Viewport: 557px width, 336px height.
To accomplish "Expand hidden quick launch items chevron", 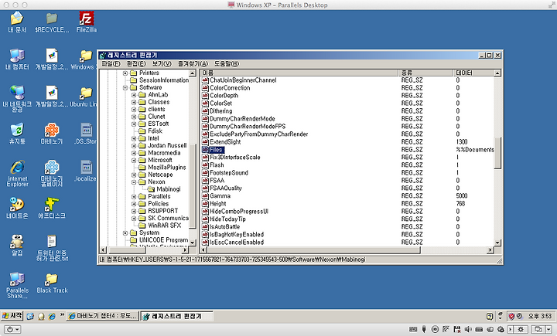I will click(x=62, y=314).
